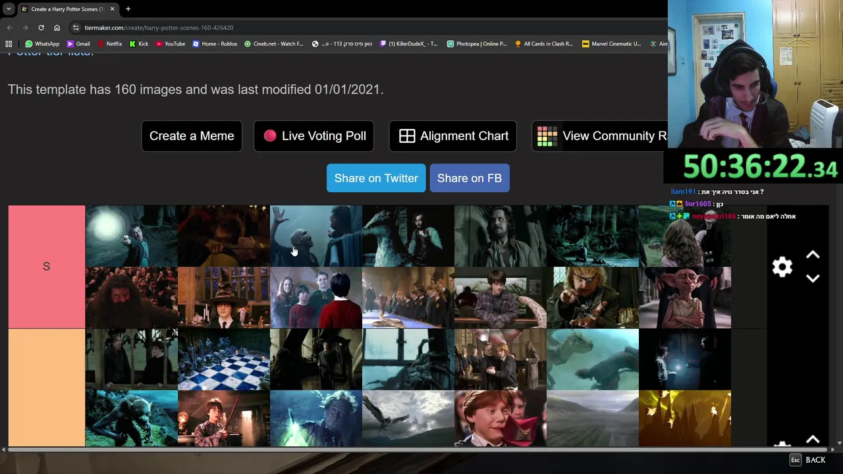
Task: Open the Alignment Chart
Action: click(453, 136)
